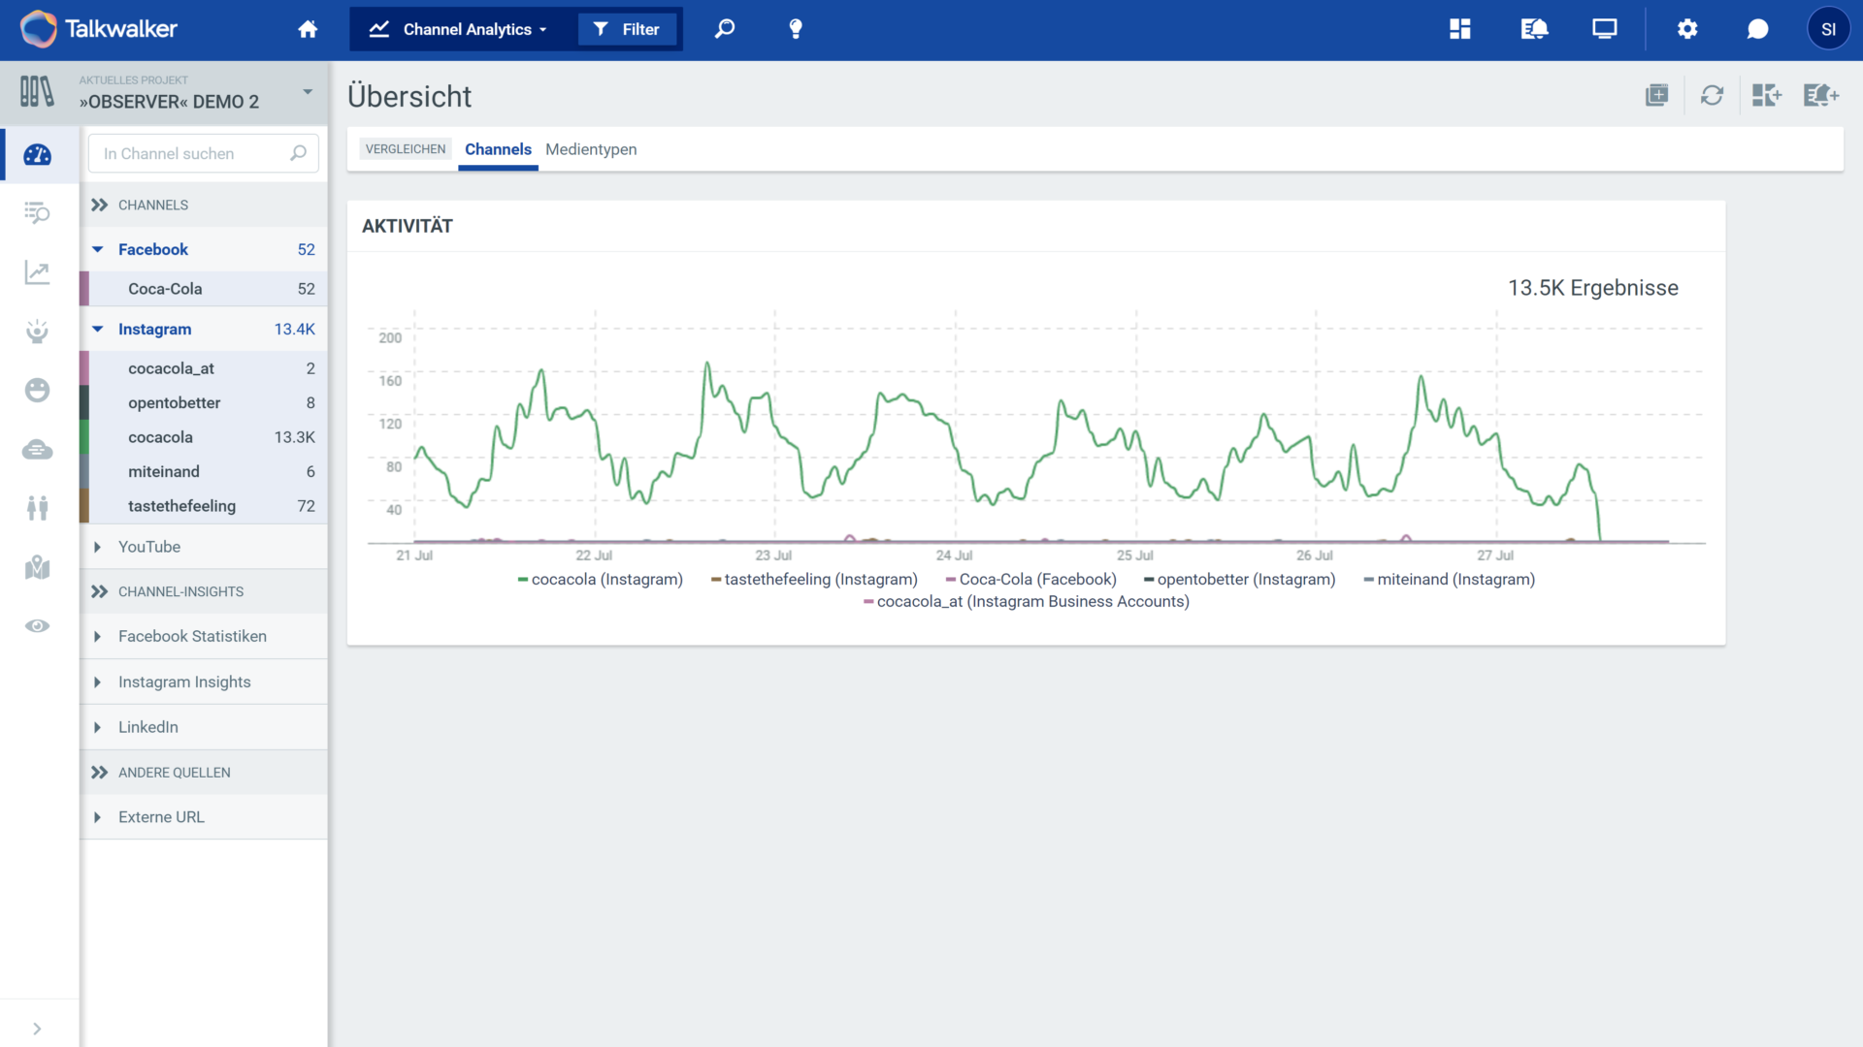Click the ANDERE QUELLEN section header

tap(204, 773)
